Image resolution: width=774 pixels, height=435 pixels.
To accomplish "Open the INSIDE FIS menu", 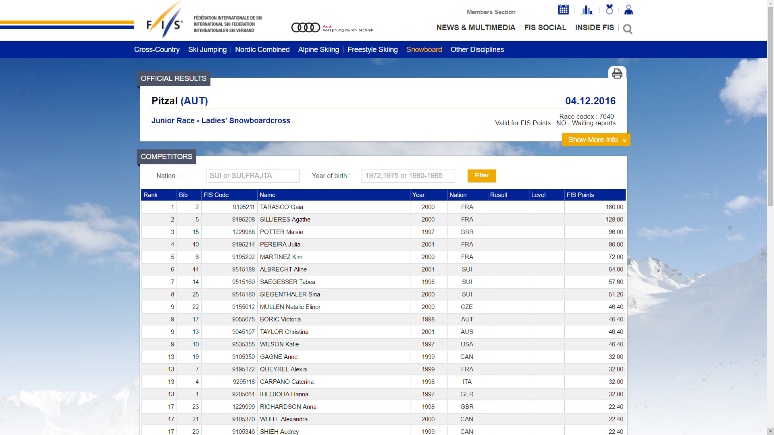I will (594, 27).
